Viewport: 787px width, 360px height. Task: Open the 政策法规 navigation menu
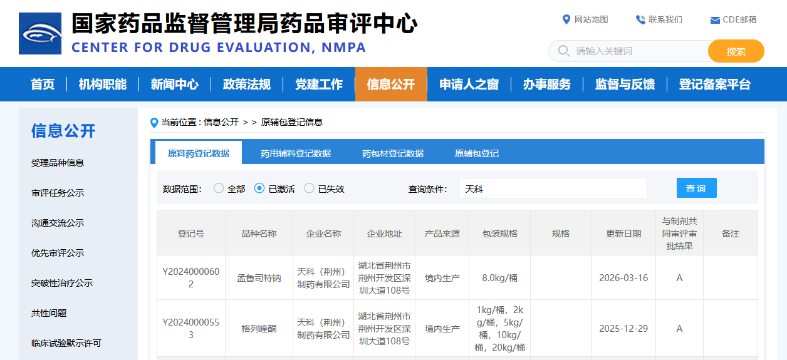[x=246, y=85]
